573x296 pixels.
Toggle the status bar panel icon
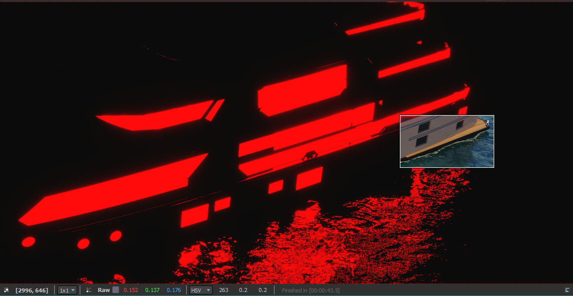[x=567, y=290]
